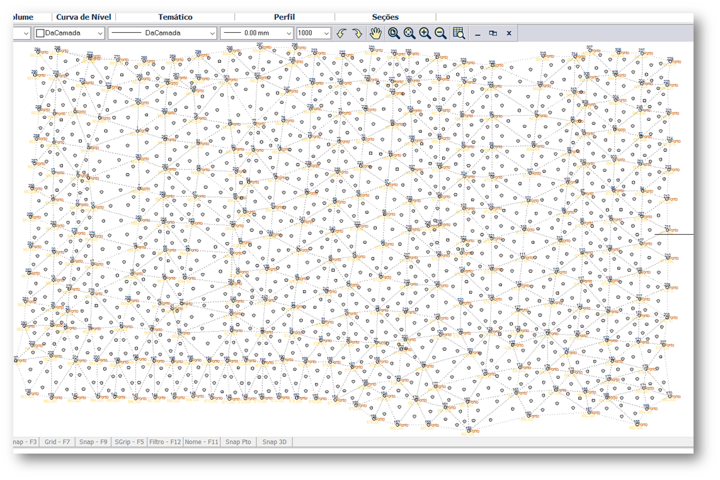Click the zoom out minus magnifier
Viewport: 720px width, 480px height.
440,33
